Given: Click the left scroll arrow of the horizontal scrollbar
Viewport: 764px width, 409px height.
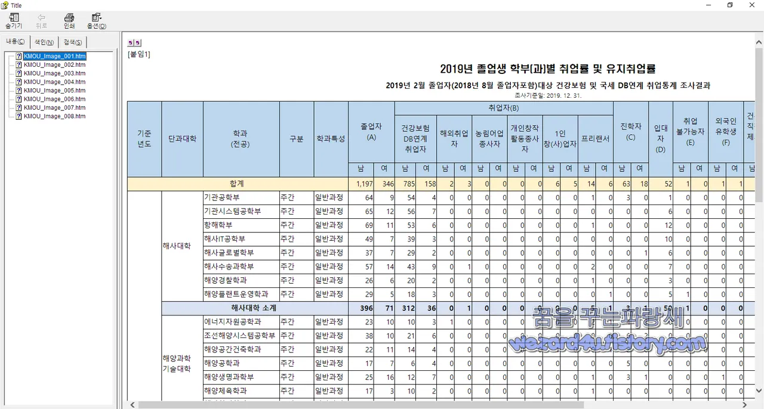Looking at the screenshot, I should [x=133, y=404].
